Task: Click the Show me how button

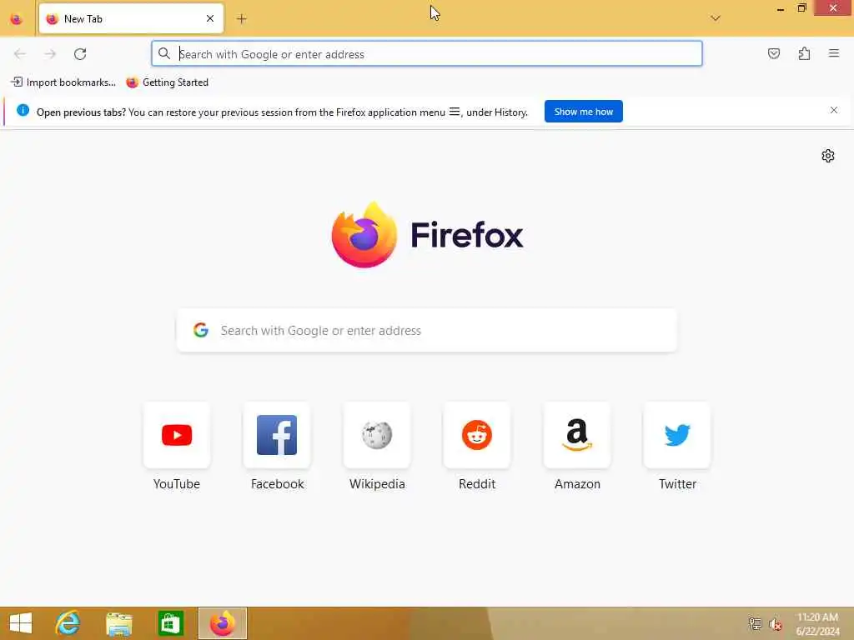Action: (x=583, y=112)
